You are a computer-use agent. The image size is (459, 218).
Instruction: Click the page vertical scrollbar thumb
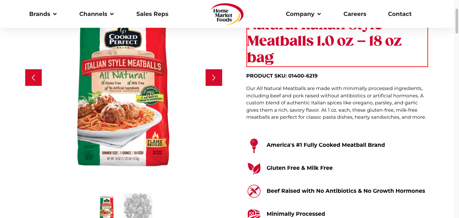[x=456, y=21]
